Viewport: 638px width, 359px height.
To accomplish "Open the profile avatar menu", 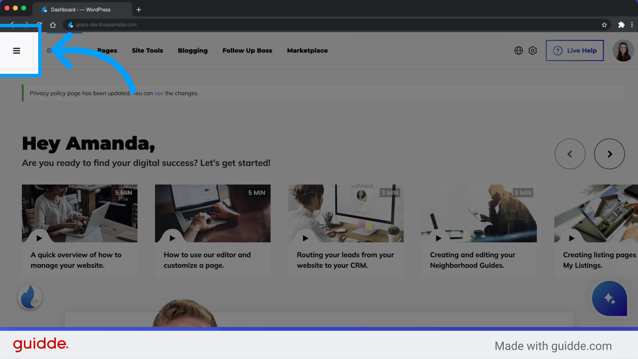I will pyautogui.click(x=623, y=51).
